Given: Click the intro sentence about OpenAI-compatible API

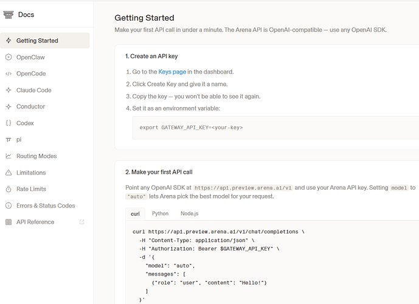Looking at the screenshot, I should [x=251, y=30].
